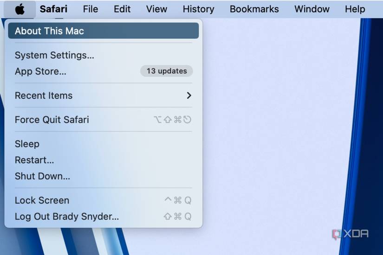Click the 13 updates badge
383x255 pixels.
[167, 71]
